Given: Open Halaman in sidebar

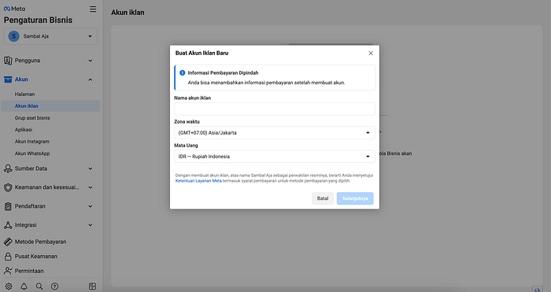Looking at the screenshot, I should point(24,94).
